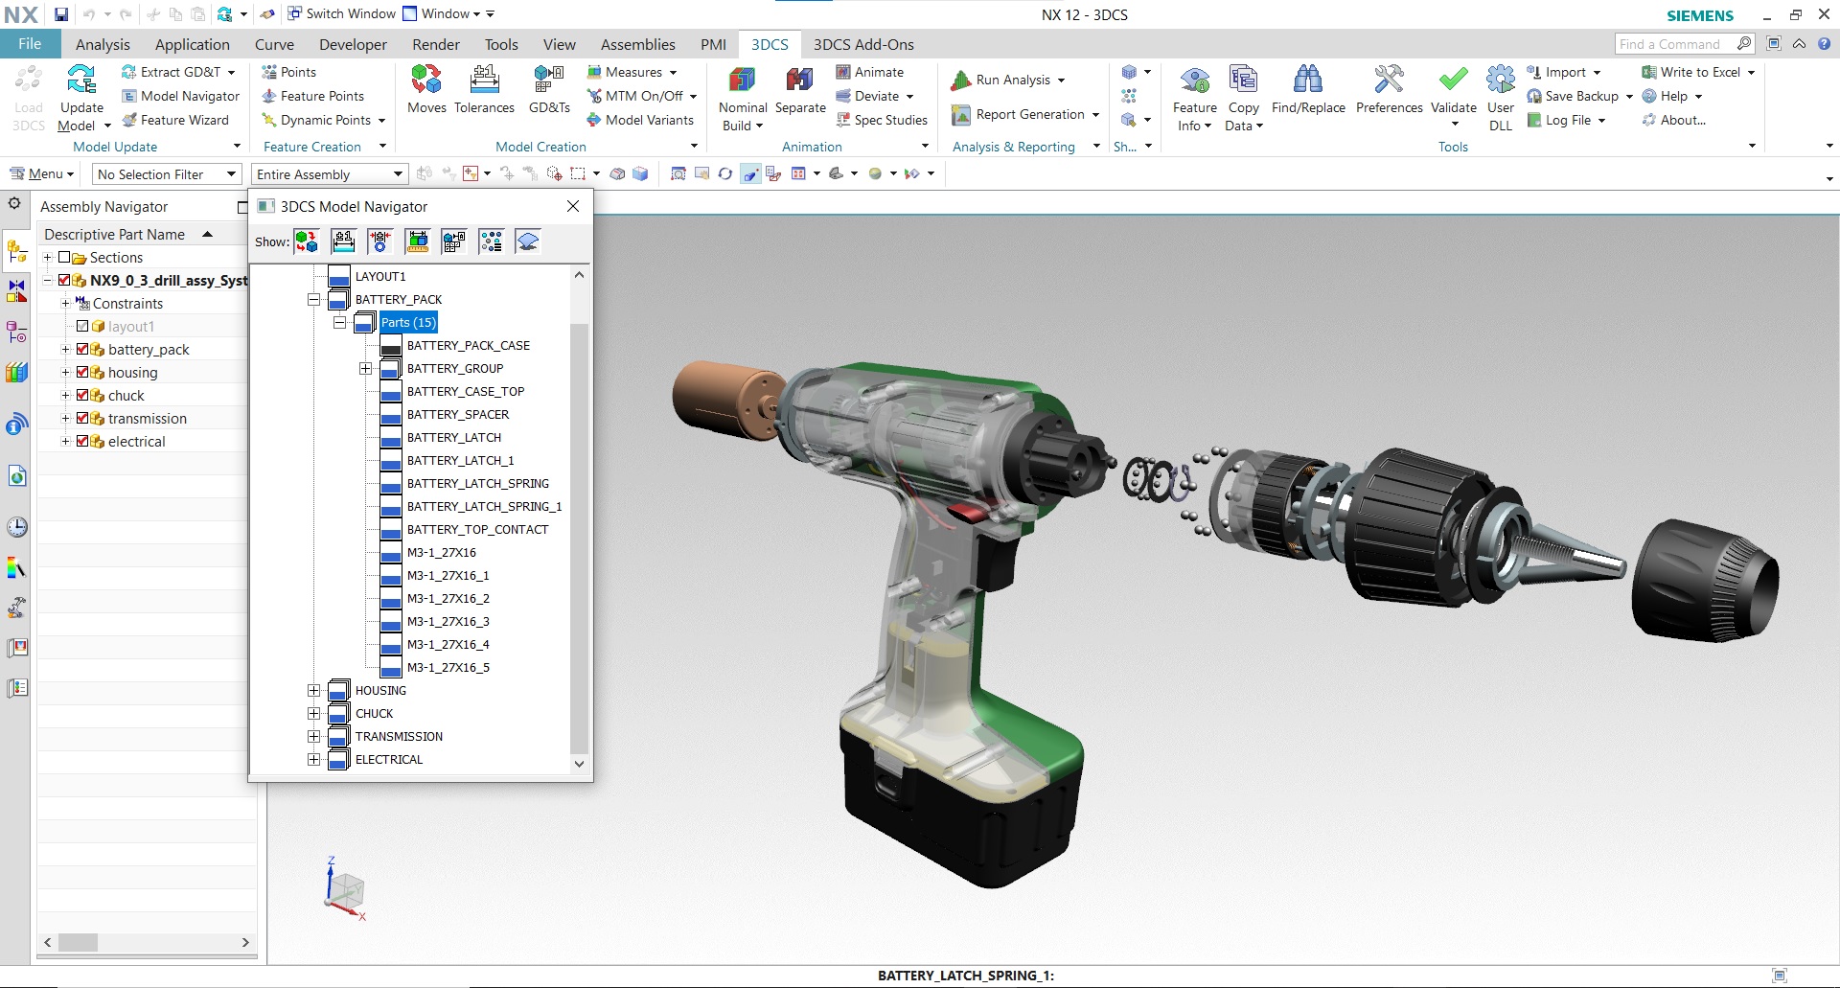
Task: Expand the HOUSING node in Model Navigator
Action: 314,690
